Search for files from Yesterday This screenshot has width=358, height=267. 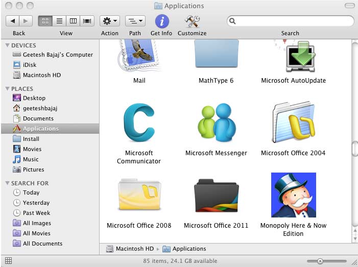(31, 203)
